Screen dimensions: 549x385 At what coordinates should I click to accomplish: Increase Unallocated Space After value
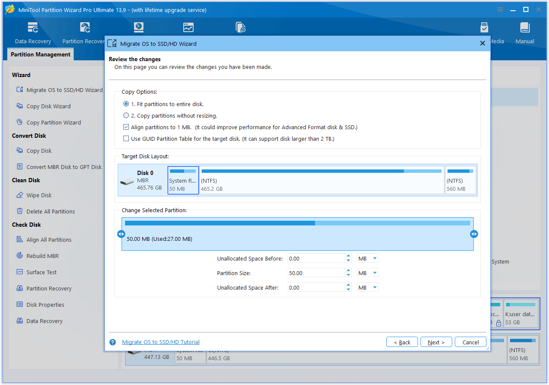point(349,285)
